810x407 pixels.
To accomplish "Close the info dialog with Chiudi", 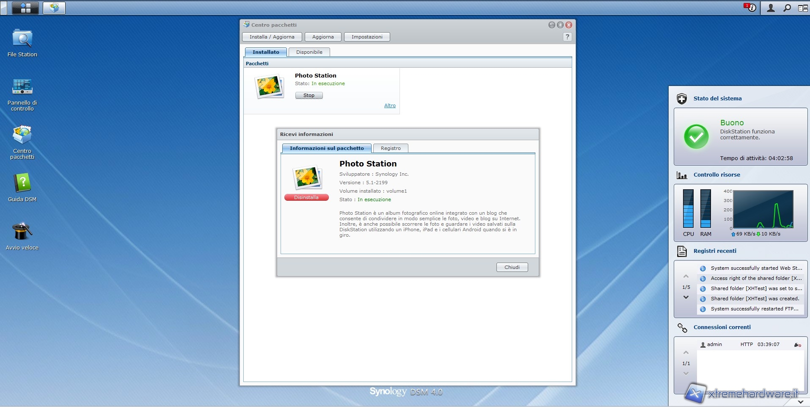I will click(x=512, y=267).
